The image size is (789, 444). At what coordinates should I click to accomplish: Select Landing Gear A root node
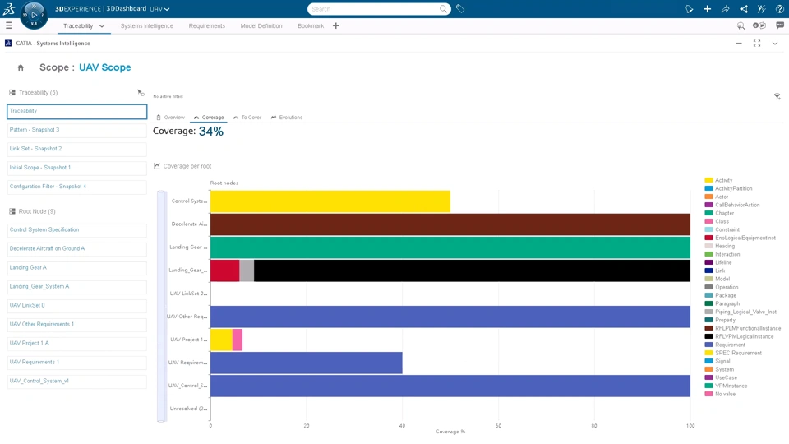tap(77, 268)
